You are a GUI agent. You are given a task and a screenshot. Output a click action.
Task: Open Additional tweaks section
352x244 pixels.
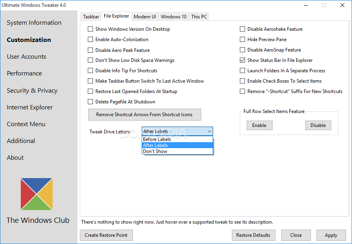(x=21, y=141)
